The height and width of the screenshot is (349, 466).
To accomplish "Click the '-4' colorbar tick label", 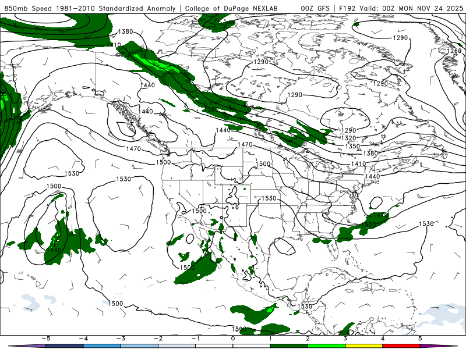I will point(83,339).
